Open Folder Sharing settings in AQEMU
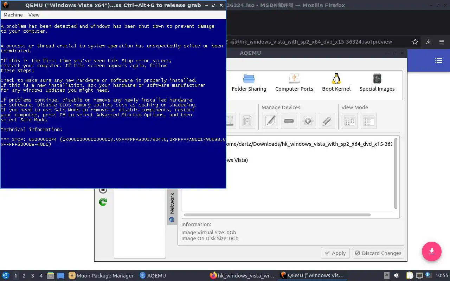The image size is (450, 281). pos(249,83)
